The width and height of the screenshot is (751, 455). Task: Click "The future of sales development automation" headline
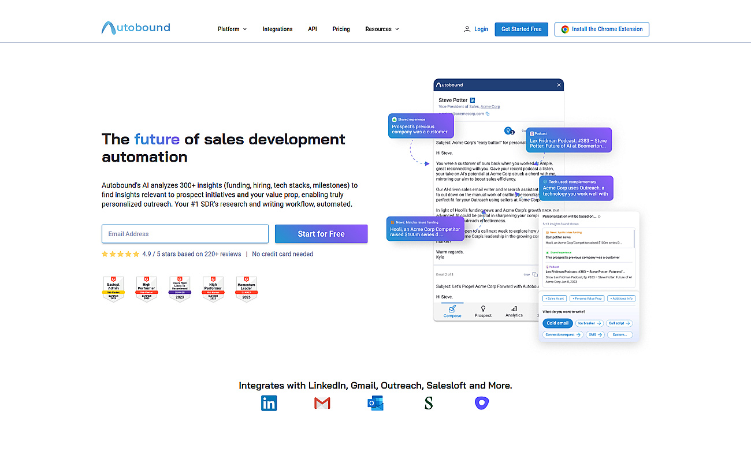[224, 148]
